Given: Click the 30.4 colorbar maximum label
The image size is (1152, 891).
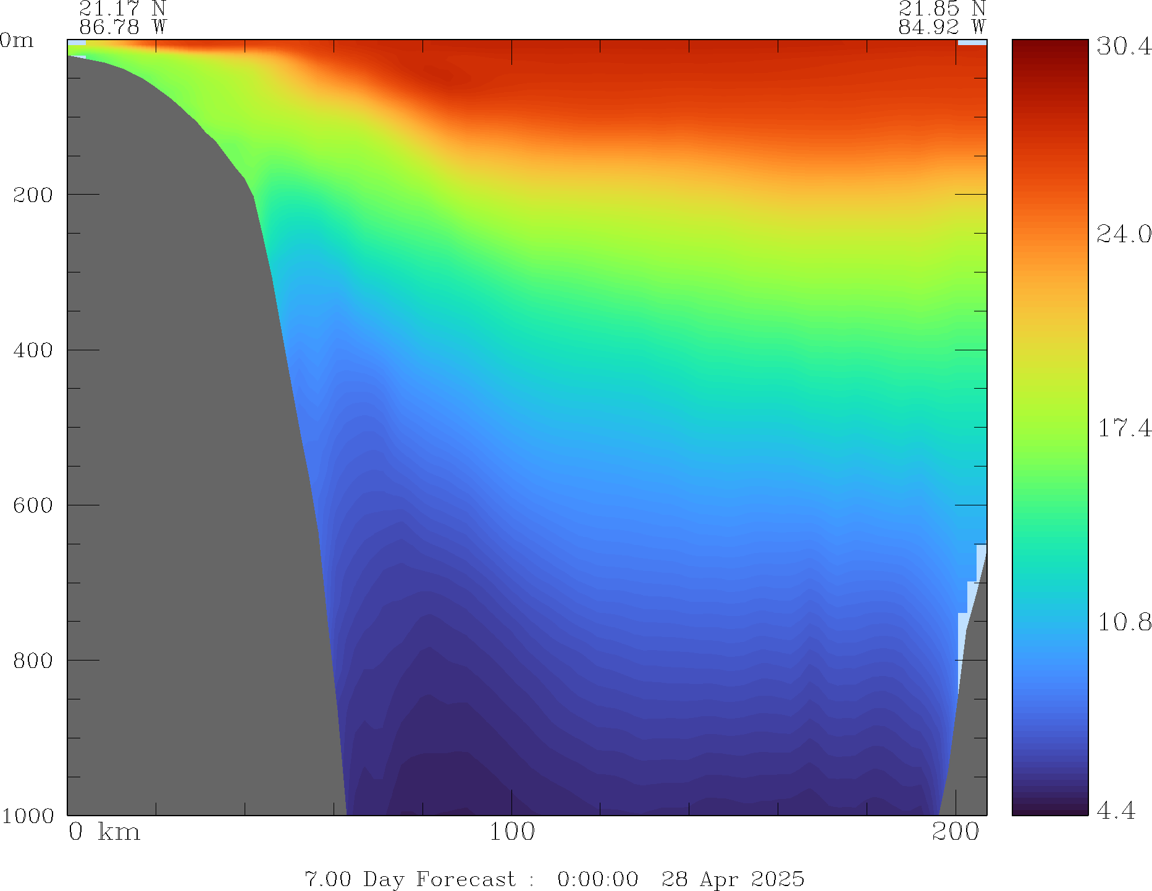Looking at the screenshot, I should (1124, 46).
